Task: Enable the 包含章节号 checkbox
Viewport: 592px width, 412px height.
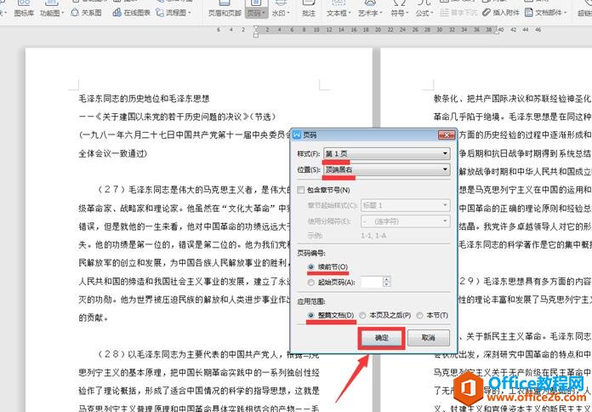Action: (x=302, y=189)
